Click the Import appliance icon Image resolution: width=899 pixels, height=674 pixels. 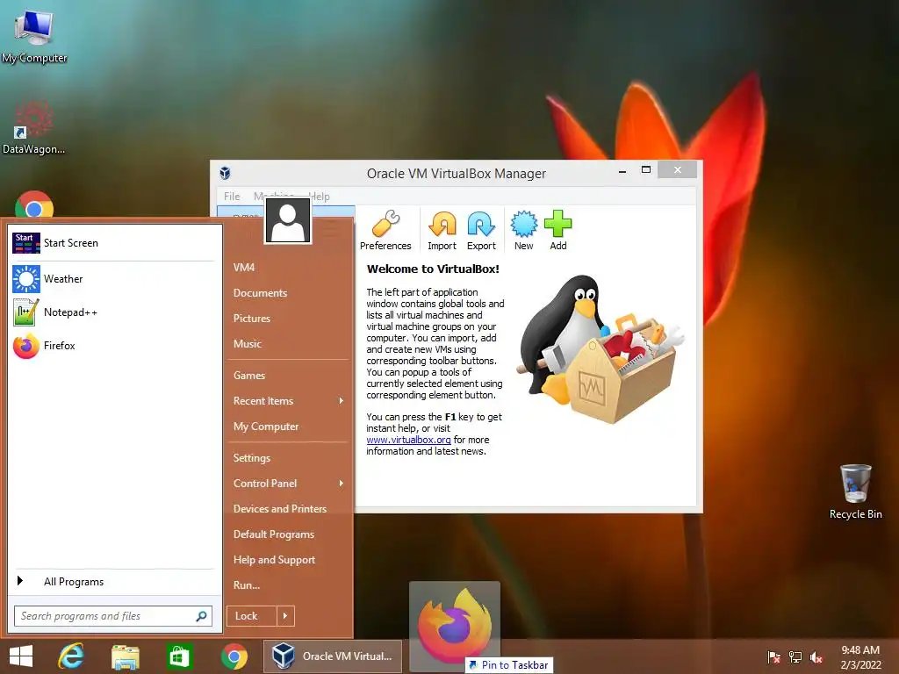[442, 224]
